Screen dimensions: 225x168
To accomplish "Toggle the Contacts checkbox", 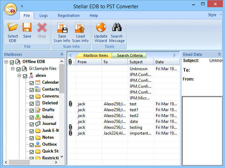I will pyautogui.click(x=31, y=90).
